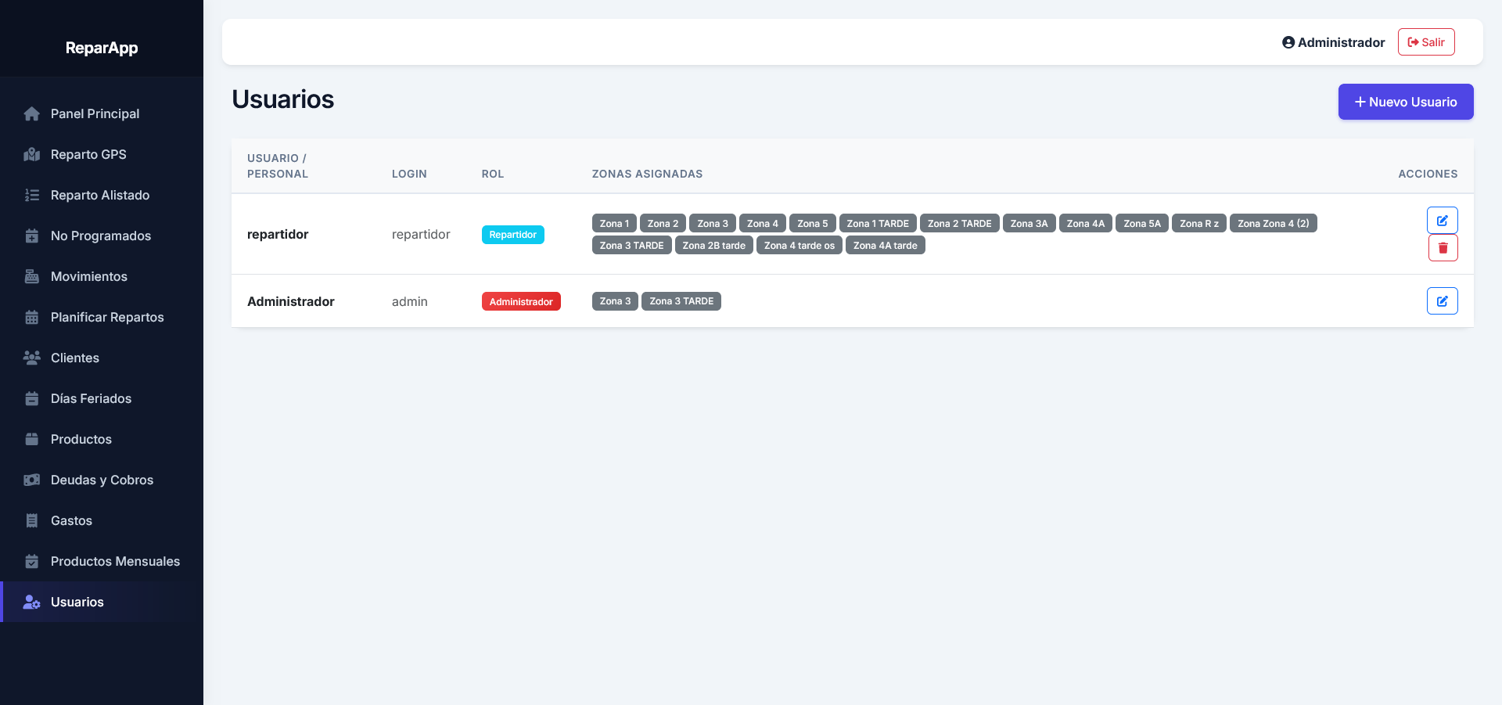
Task: Delete the repartidor user
Action: coord(1443,248)
